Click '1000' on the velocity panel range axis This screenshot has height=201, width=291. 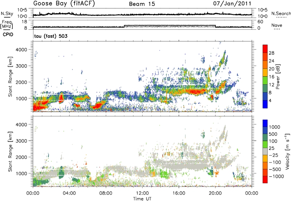(x=21, y=173)
